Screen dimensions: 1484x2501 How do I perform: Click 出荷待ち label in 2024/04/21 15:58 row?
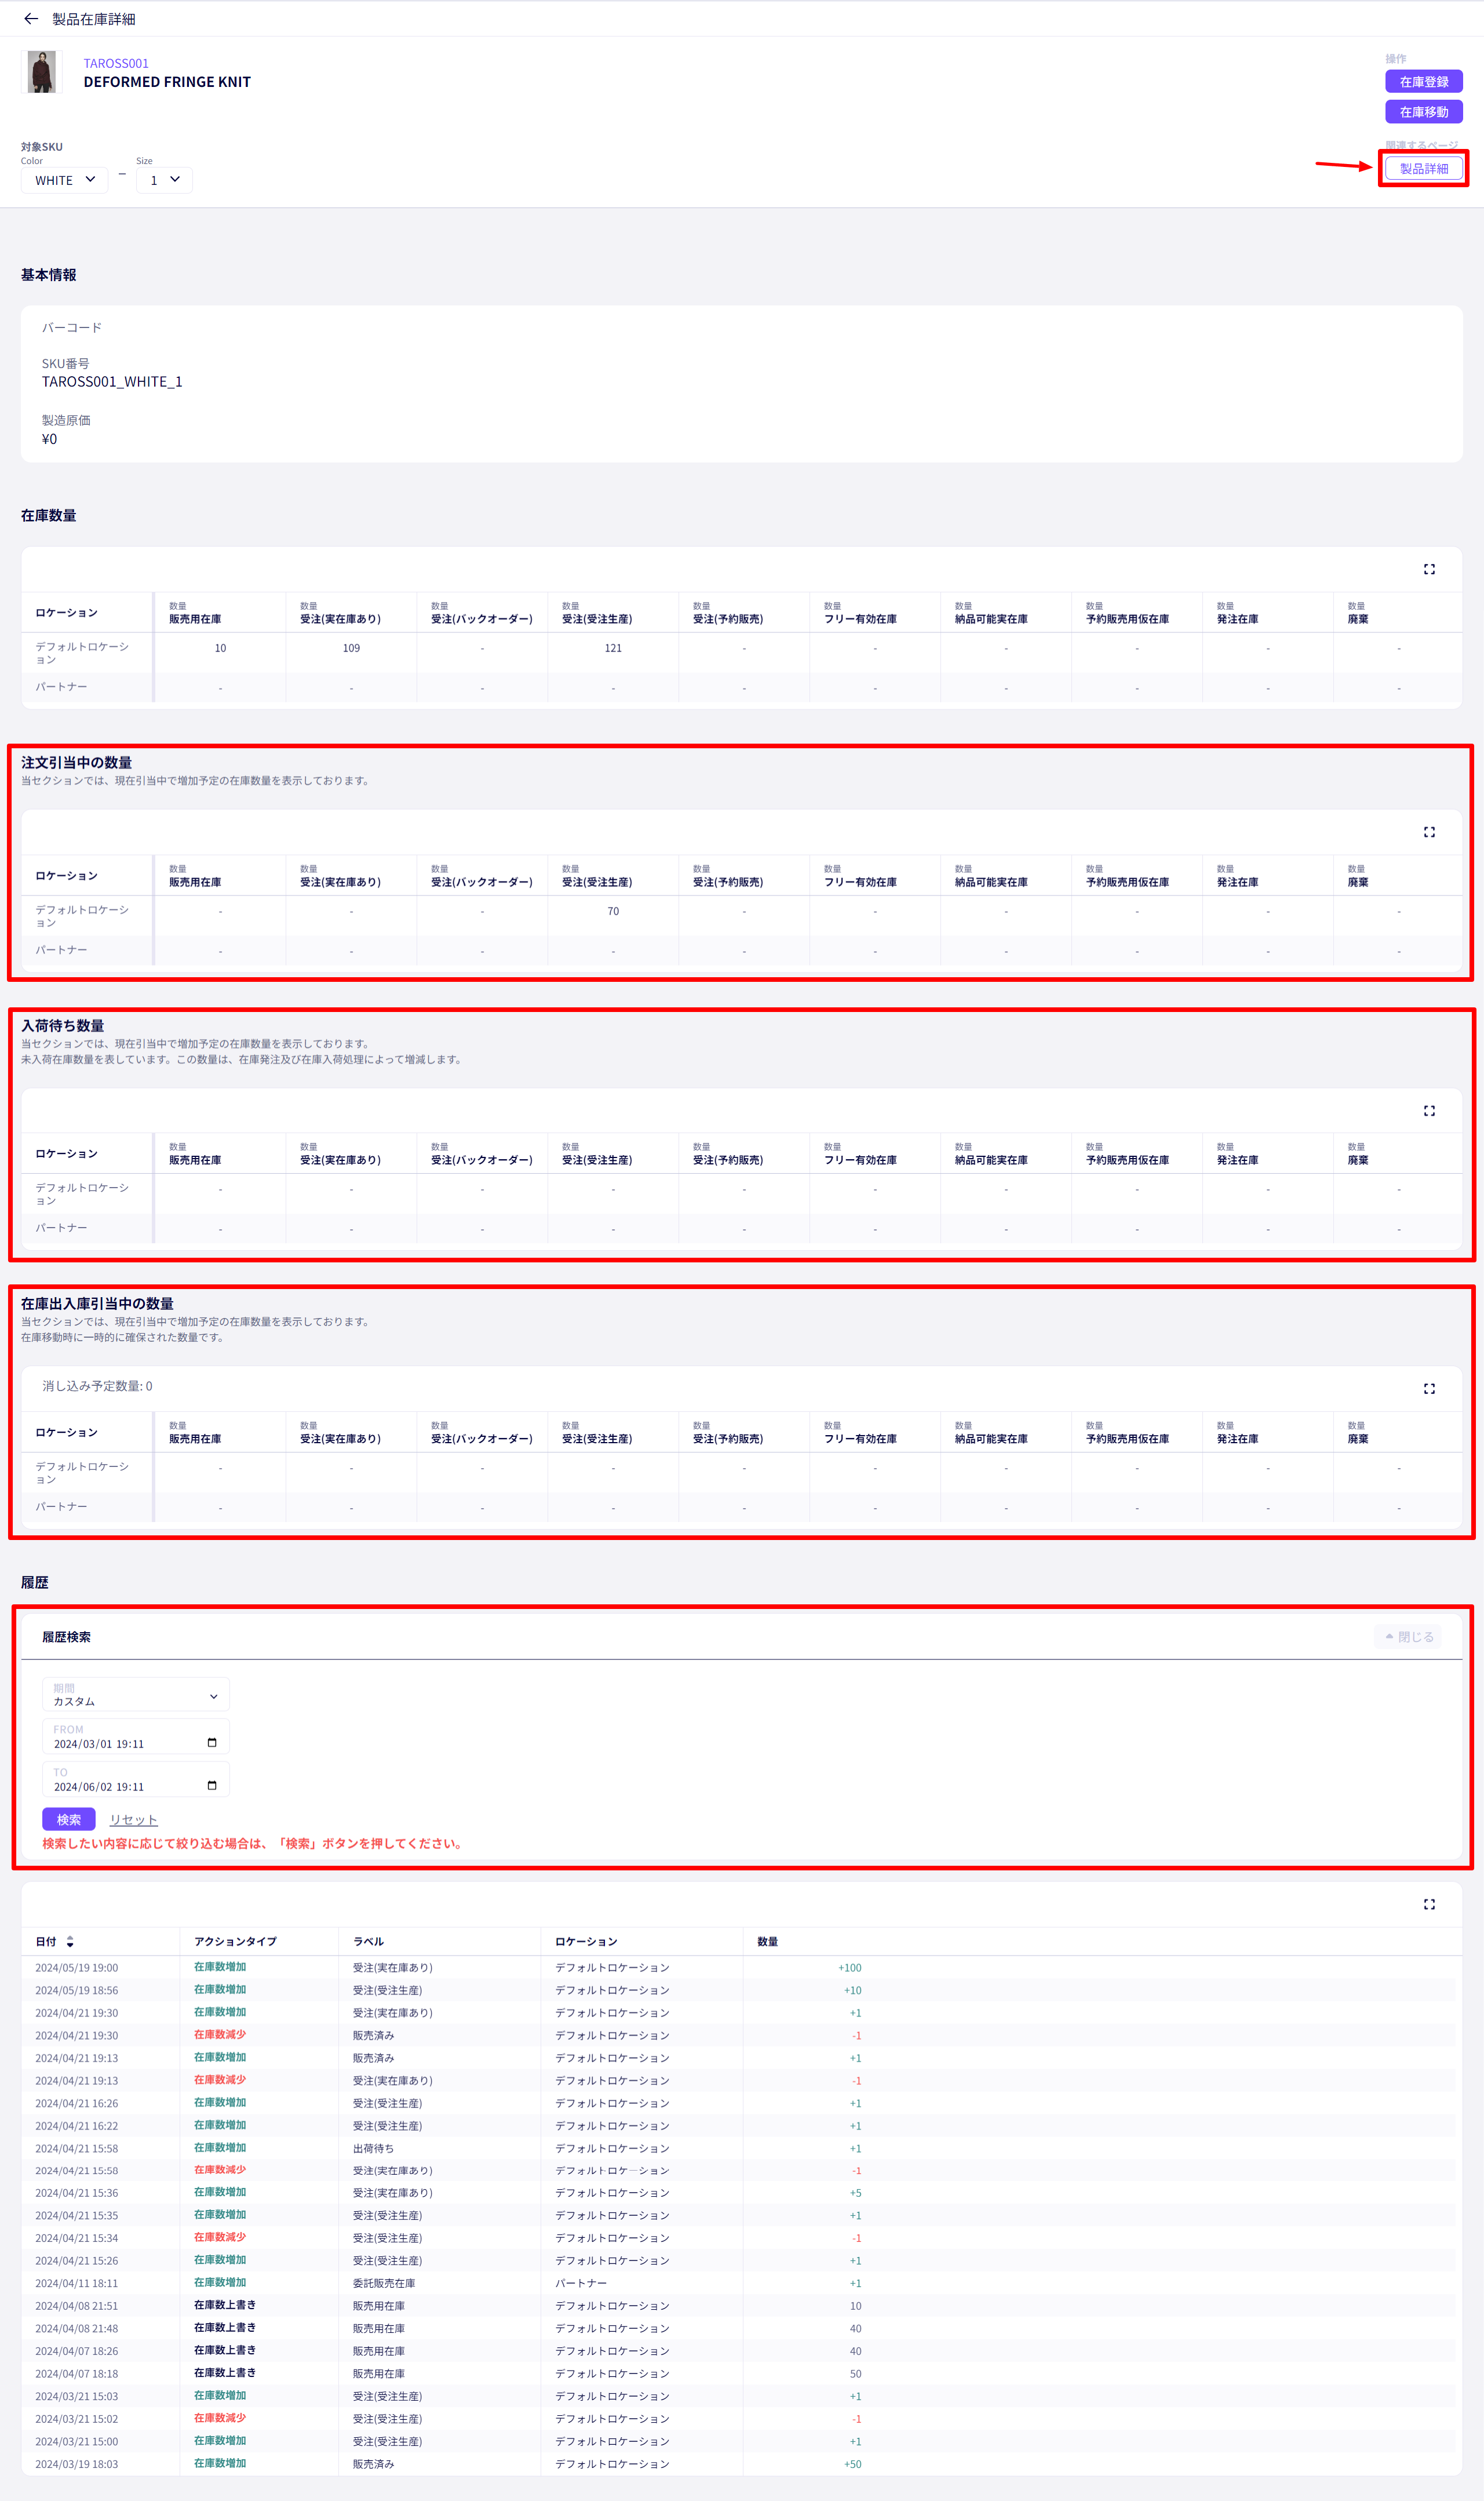coord(373,2148)
